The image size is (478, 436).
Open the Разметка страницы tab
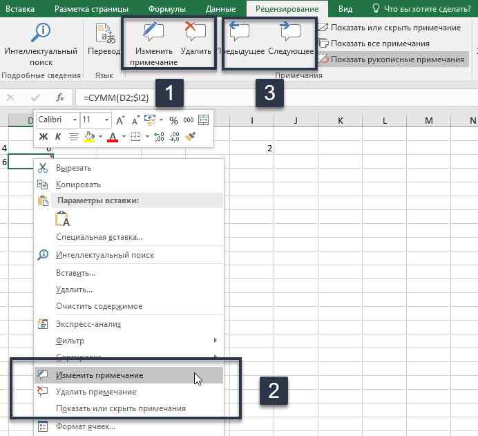click(91, 9)
